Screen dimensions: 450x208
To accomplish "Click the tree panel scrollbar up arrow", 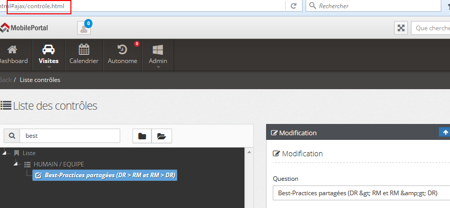I will tap(250, 152).
